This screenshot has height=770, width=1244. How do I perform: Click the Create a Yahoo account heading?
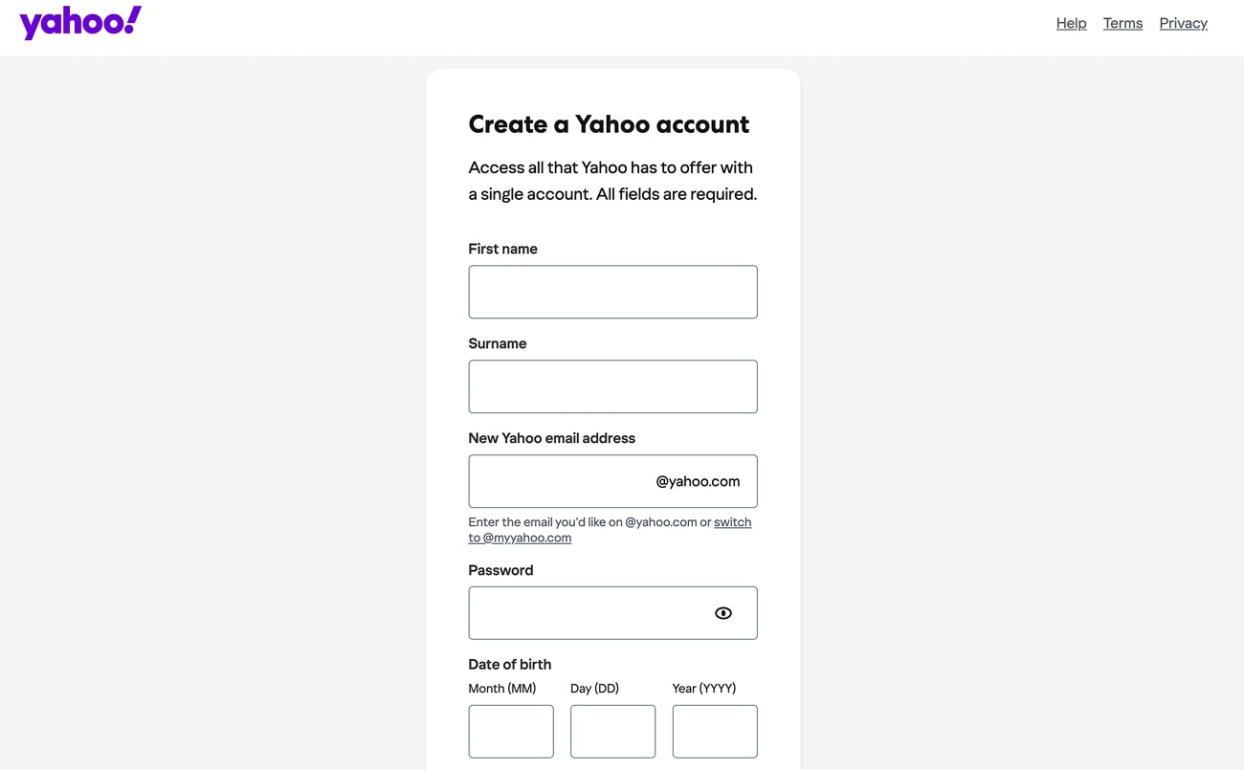(609, 123)
